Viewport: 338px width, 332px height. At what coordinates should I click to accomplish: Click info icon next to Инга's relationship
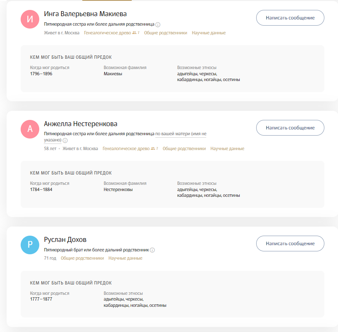click(158, 24)
